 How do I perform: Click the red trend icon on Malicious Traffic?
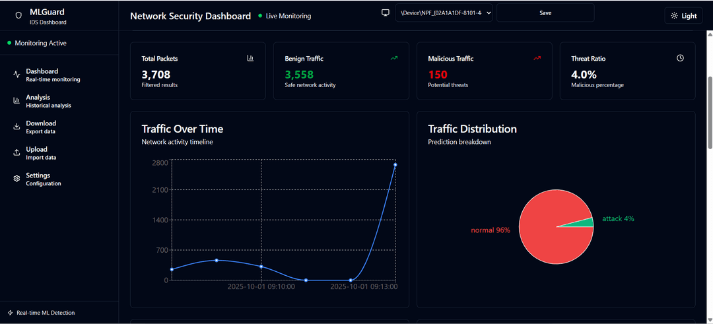[x=537, y=58]
